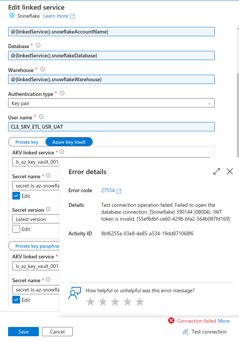This screenshot has height=342, width=239.
Task: Click the JWT token error details text
Action: (x=165, y=212)
